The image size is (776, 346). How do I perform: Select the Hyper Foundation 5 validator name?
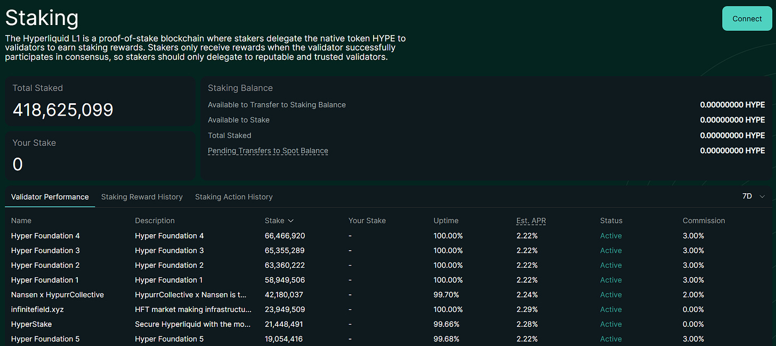click(45, 339)
